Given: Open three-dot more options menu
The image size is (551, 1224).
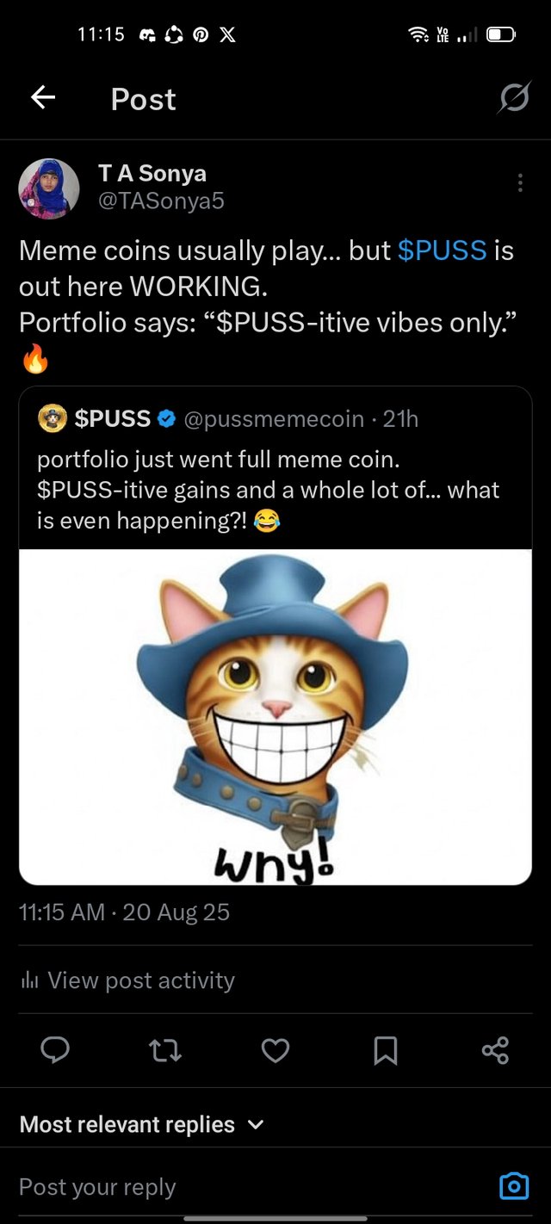Looking at the screenshot, I should click(x=519, y=182).
